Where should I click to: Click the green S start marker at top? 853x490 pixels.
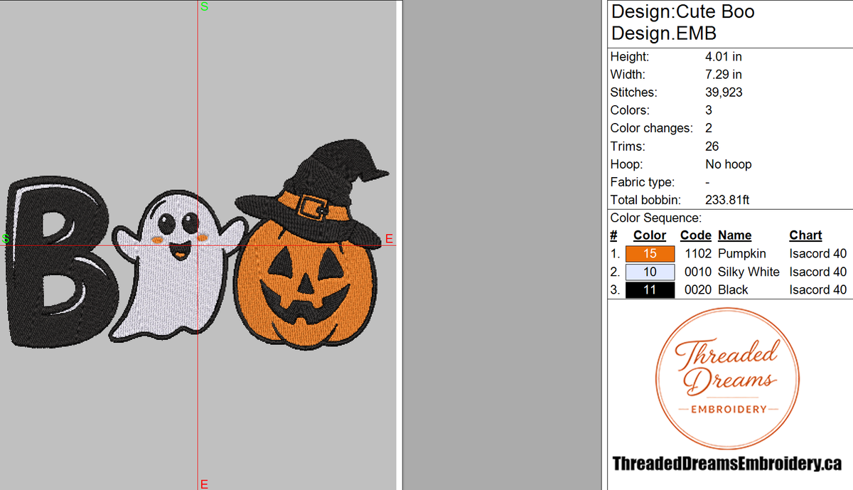[205, 6]
